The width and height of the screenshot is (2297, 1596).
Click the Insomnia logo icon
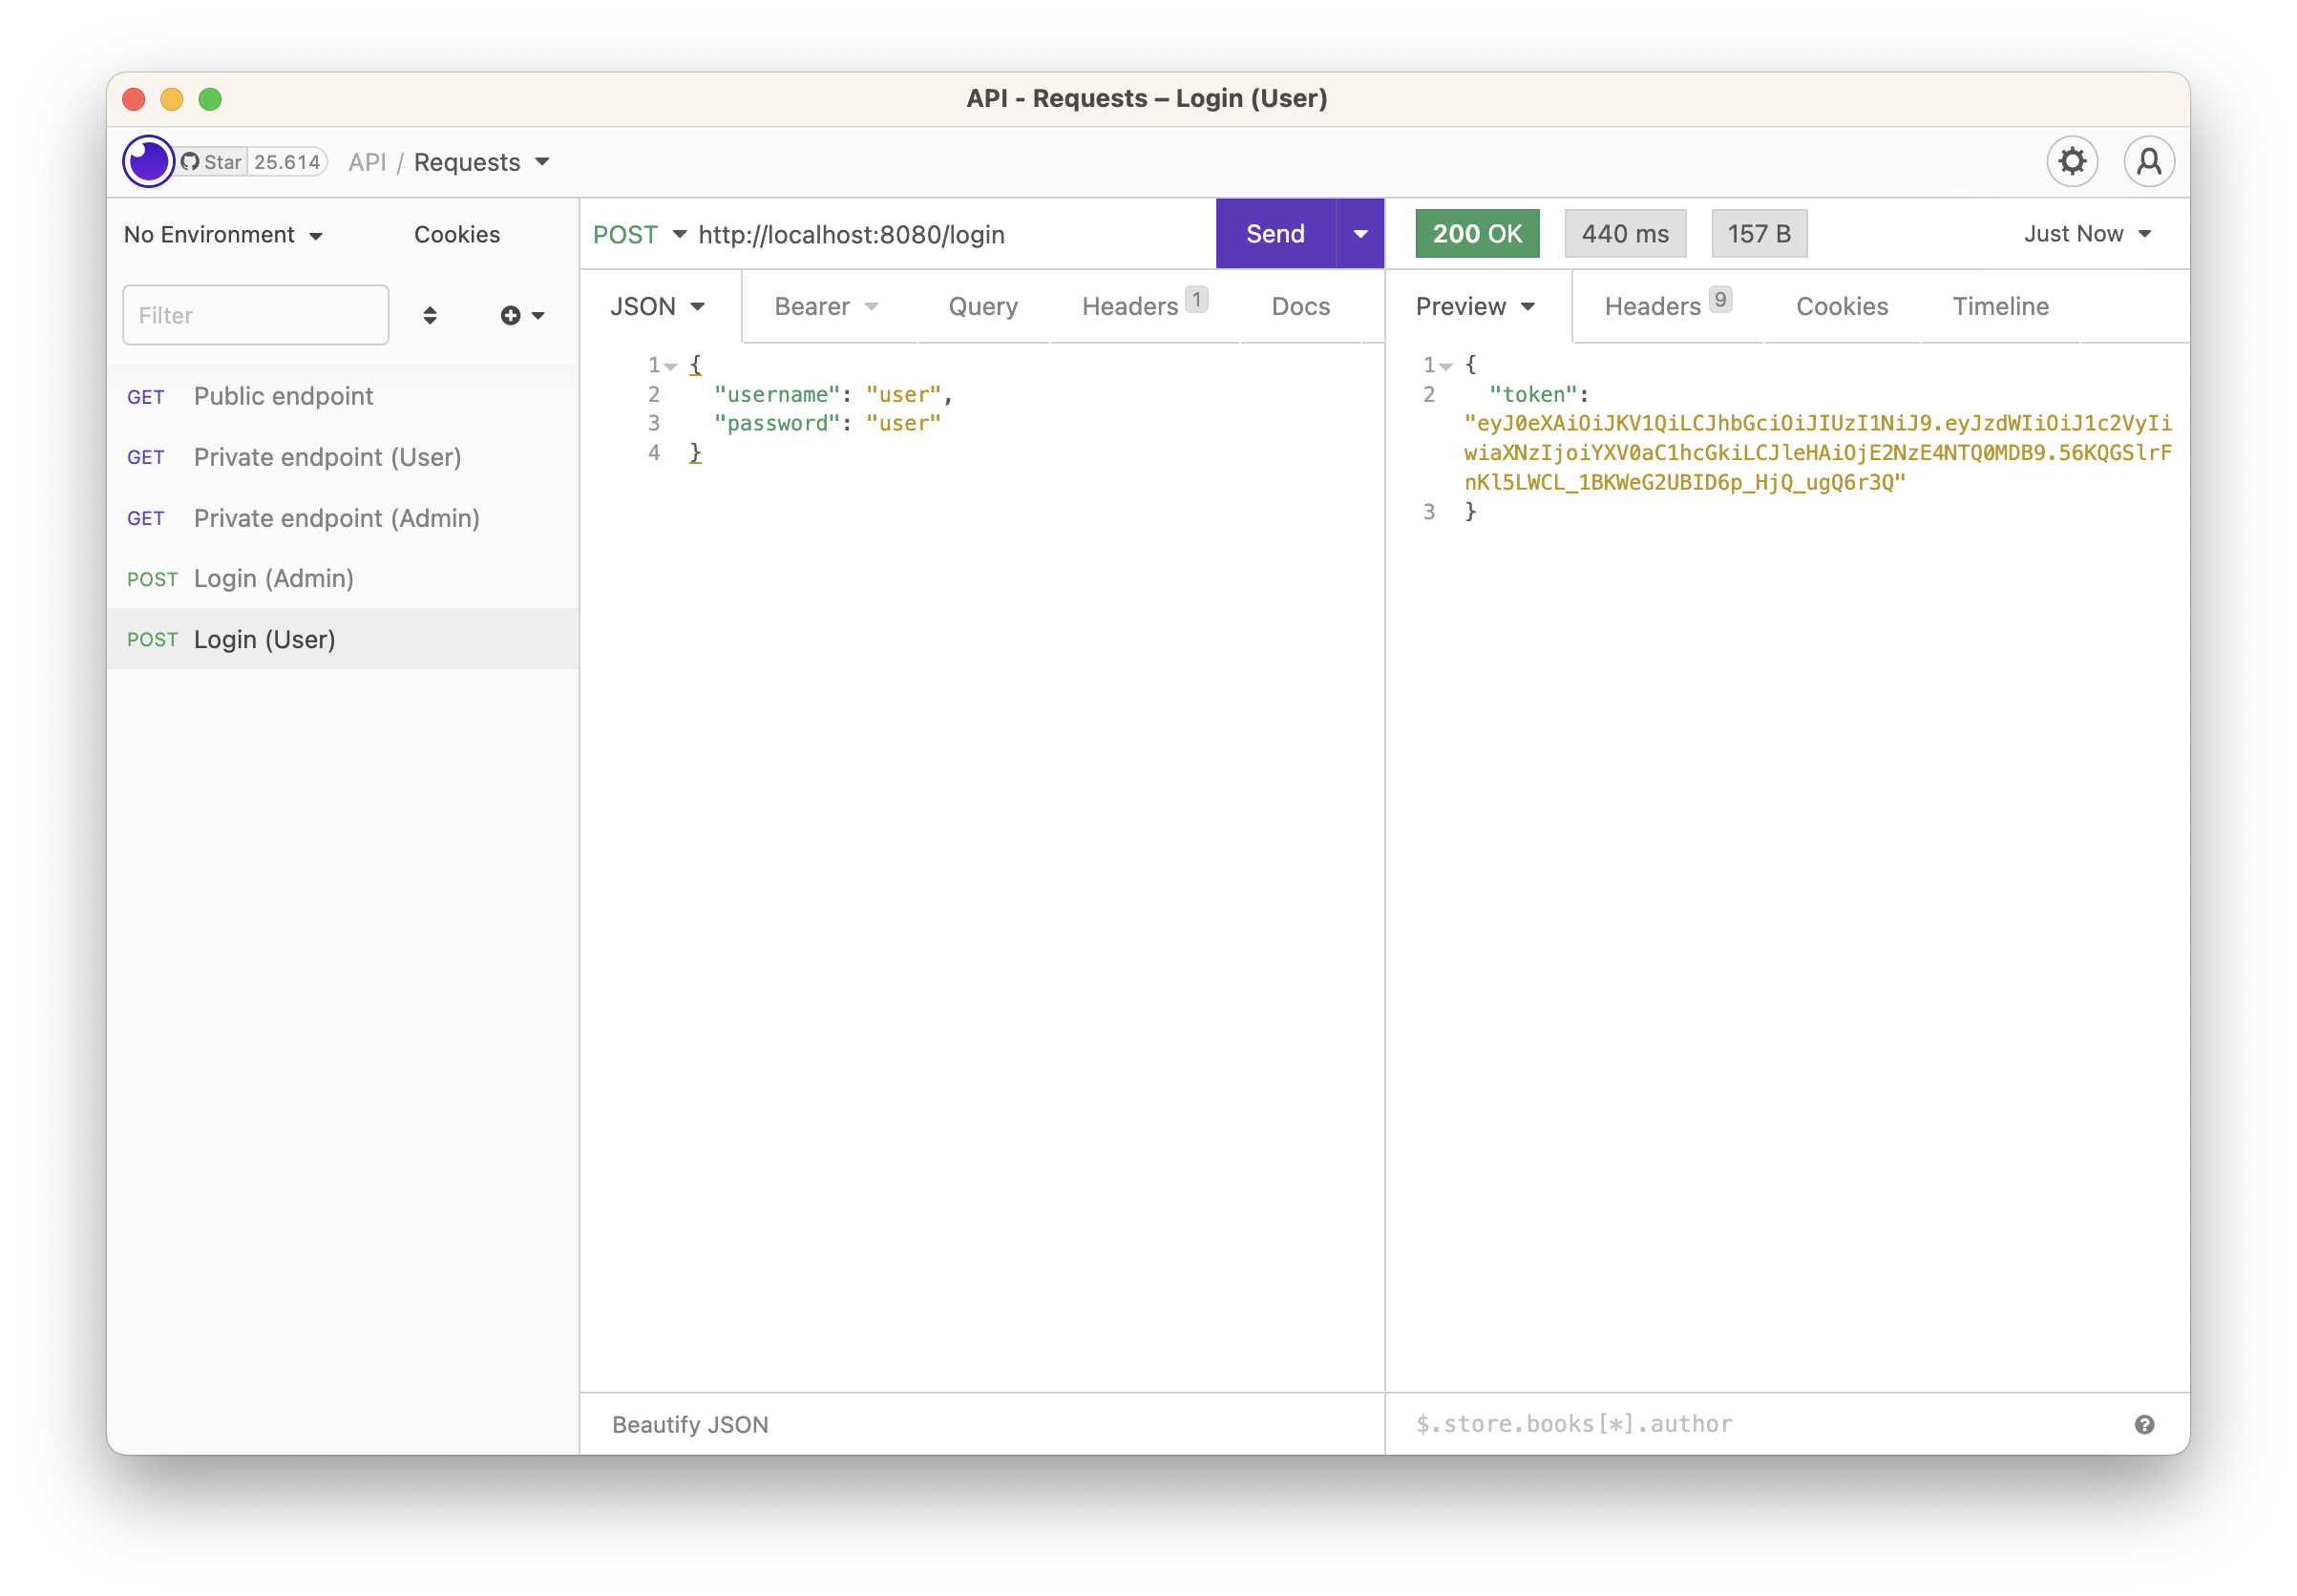[148, 161]
